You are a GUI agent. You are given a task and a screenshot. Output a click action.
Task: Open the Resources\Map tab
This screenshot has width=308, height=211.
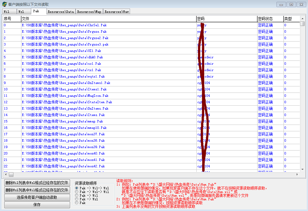tap(89, 12)
